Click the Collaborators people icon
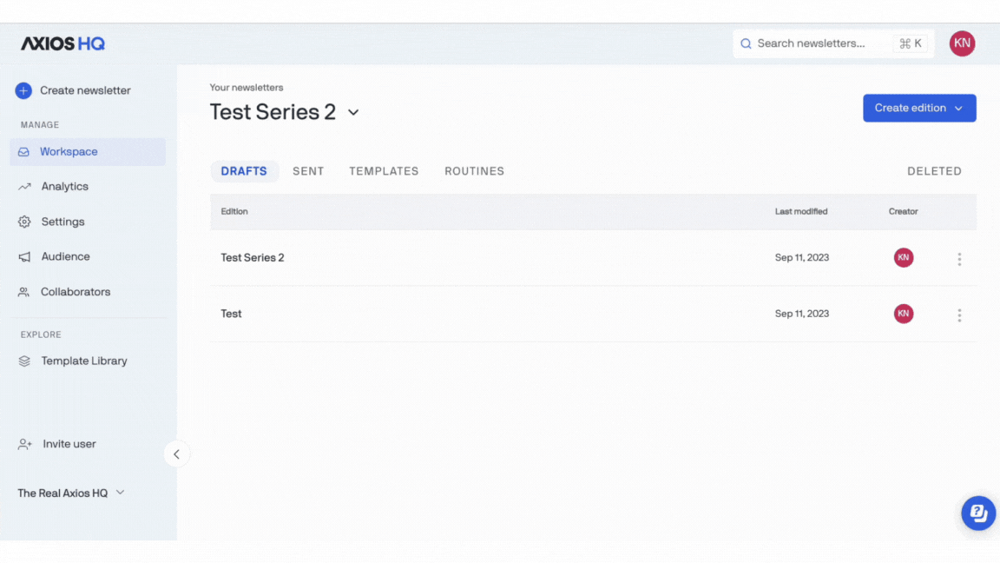 tap(23, 292)
